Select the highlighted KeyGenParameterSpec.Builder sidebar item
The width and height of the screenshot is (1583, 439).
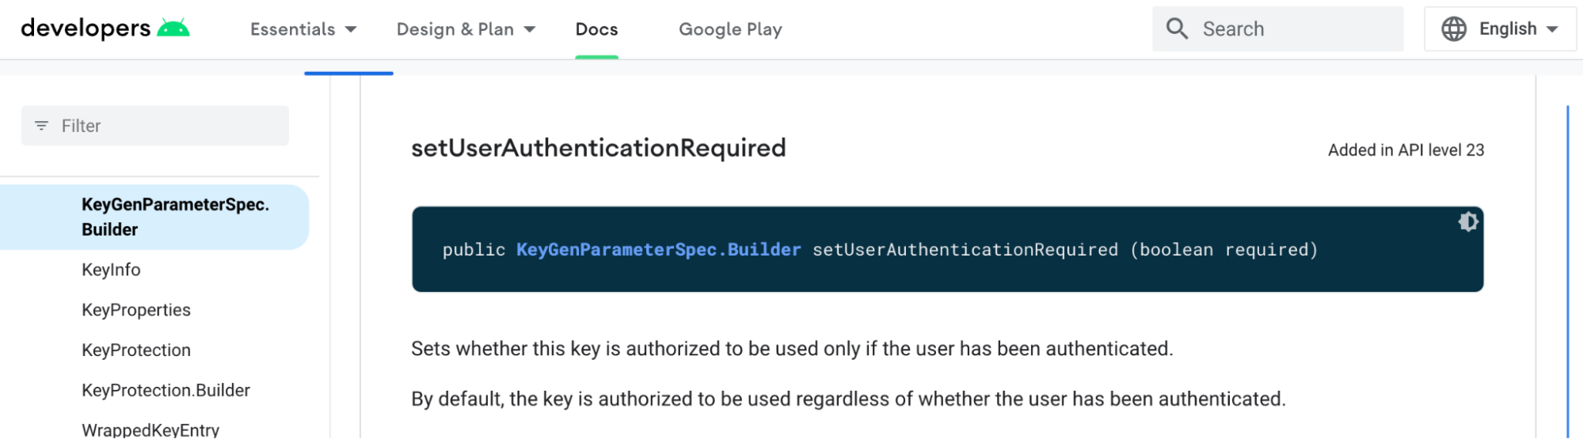(154, 218)
